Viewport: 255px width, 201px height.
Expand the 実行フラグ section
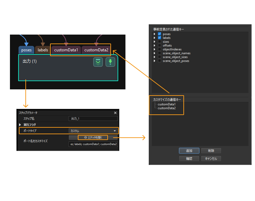point(20,125)
